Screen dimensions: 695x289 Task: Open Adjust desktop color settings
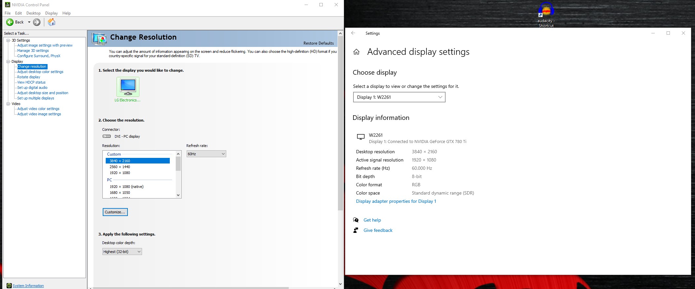(40, 72)
